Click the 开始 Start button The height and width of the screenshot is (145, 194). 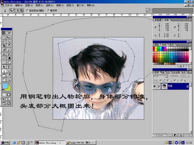[5, 143]
